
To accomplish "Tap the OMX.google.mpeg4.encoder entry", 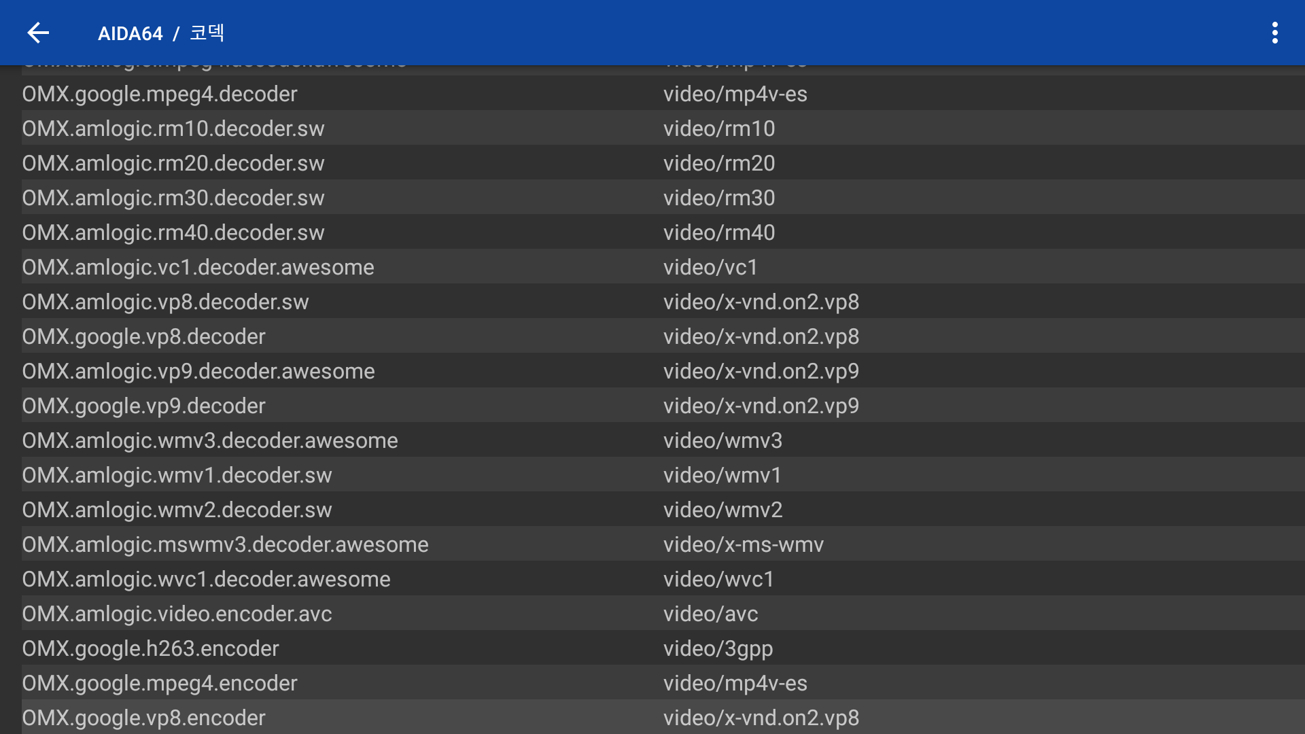I will [x=160, y=683].
